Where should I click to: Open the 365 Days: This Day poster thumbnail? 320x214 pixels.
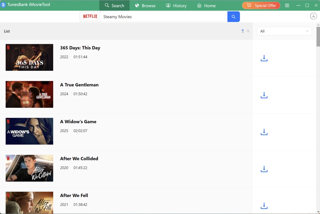pos(29,57)
